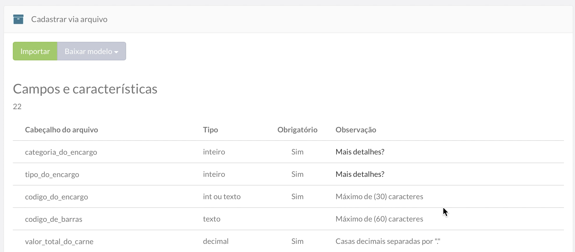Open Mais detalhes for tipo_do_encargo
This screenshot has height=252, width=575.
(360, 174)
